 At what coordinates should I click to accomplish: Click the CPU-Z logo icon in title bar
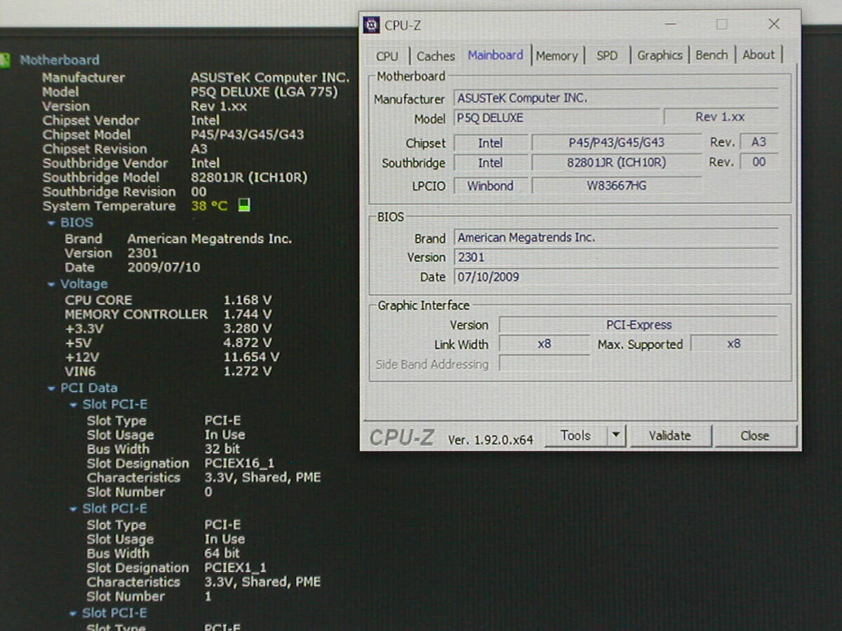pos(371,25)
